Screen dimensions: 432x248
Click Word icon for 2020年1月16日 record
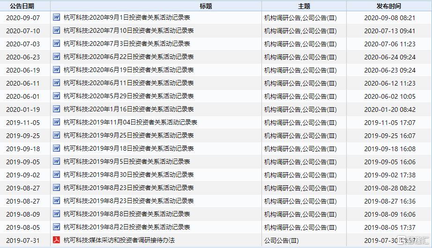point(56,109)
